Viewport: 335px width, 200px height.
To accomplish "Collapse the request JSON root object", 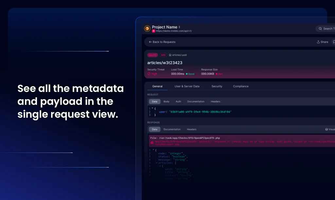I will click(152, 108).
